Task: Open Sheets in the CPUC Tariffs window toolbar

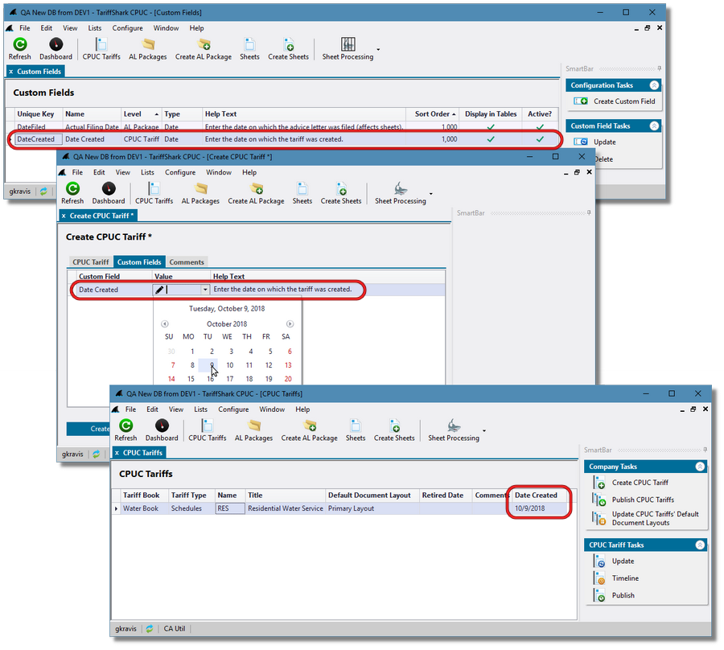Action: 356,430
